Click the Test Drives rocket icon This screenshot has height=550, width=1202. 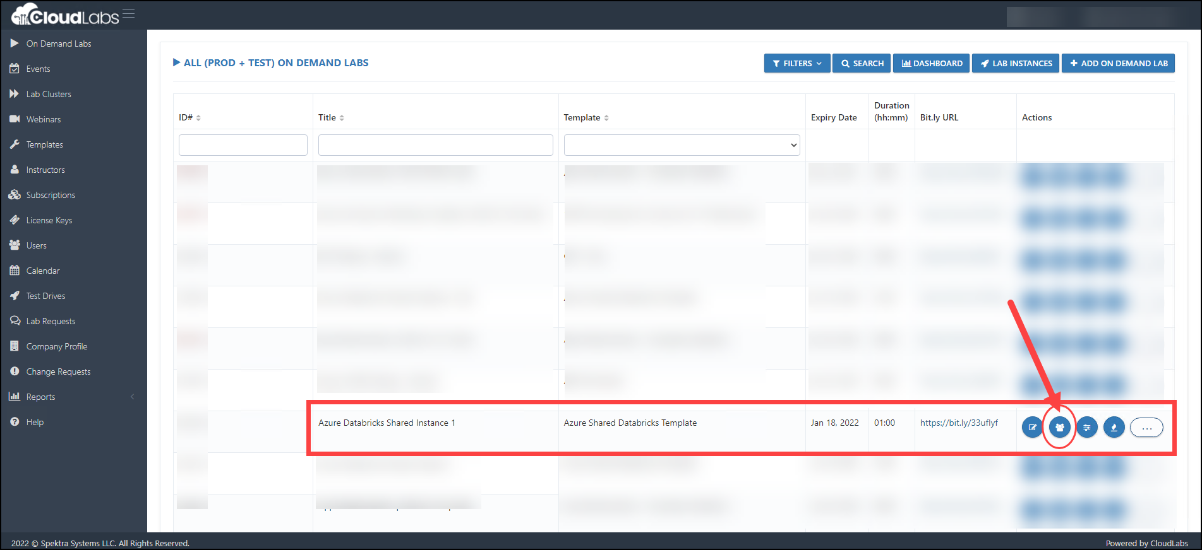(15, 296)
